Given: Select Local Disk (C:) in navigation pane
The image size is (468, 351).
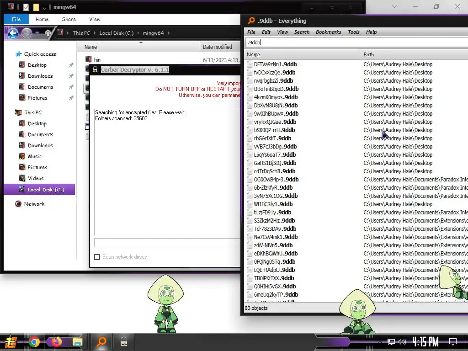Looking at the screenshot, I should [39, 190].
